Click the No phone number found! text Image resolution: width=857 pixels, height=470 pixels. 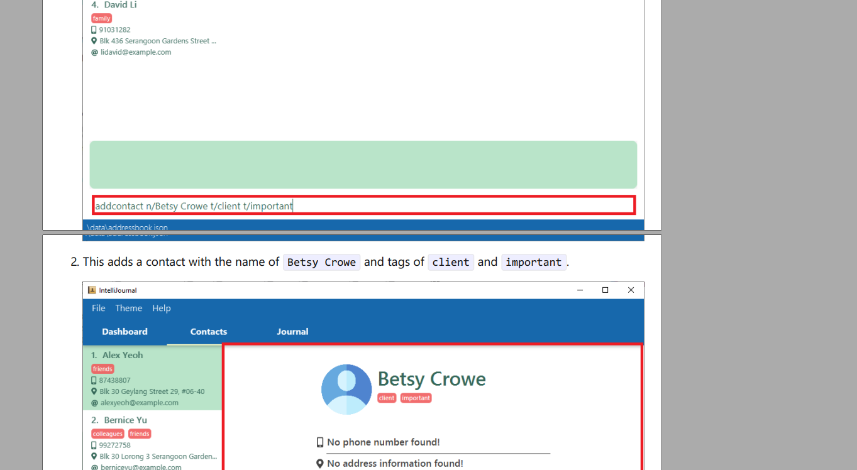(x=384, y=442)
